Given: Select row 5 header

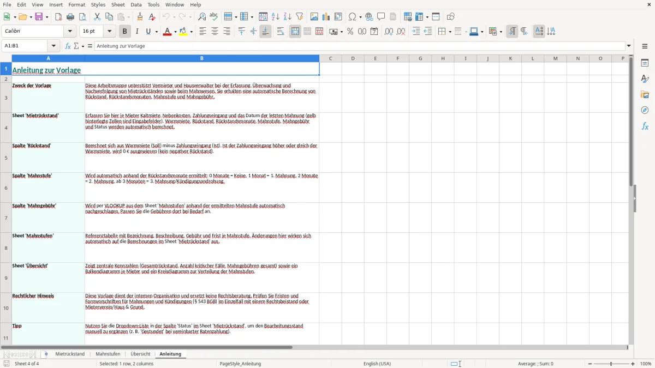Looking at the screenshot, I should point(6,158).
